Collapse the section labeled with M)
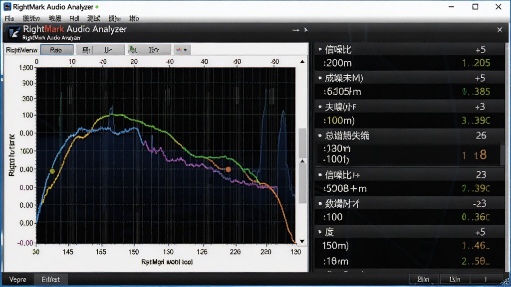The height and width of the screenshot is (287, 511). pos(320,78)
